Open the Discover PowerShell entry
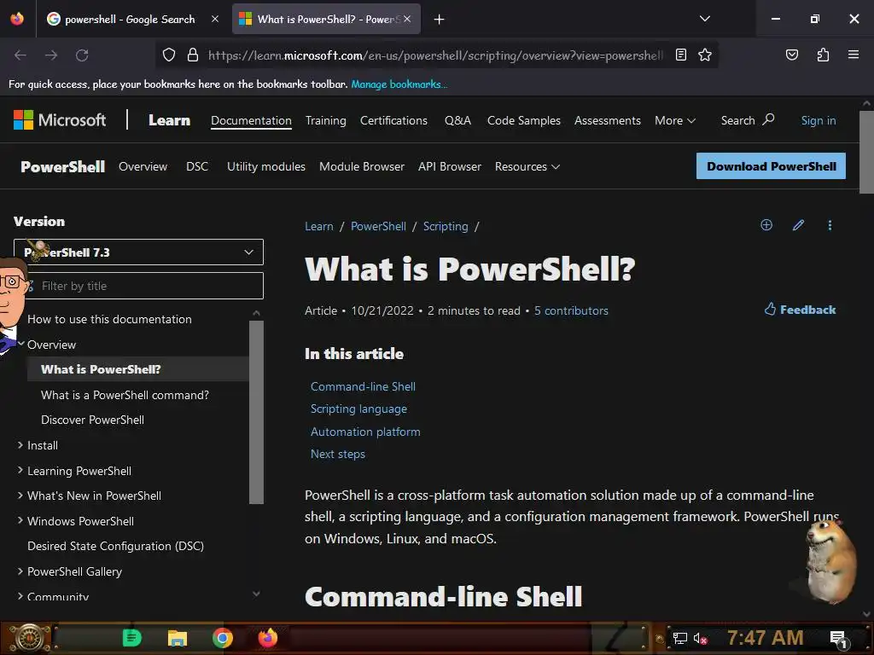Viewport: 874px width, 655px height. pyautogui.click(x=92, y=420)
